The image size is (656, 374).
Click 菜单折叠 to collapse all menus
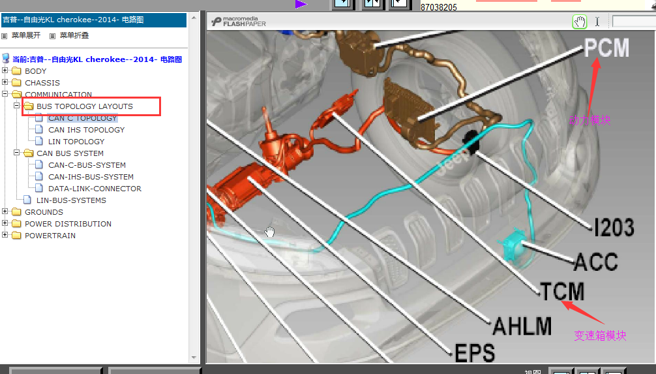coord(74,36)
